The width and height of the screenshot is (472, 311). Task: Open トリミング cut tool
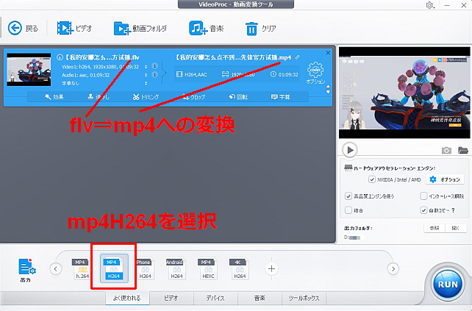coord(146,97)
